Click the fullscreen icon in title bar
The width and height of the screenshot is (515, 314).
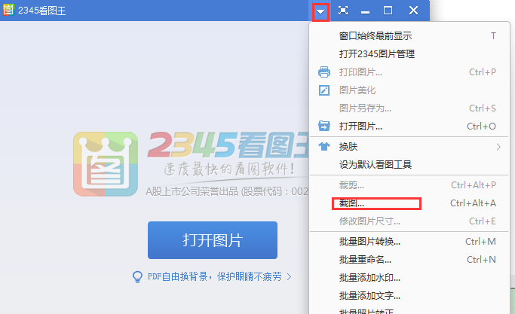click(x=343, y=11)
